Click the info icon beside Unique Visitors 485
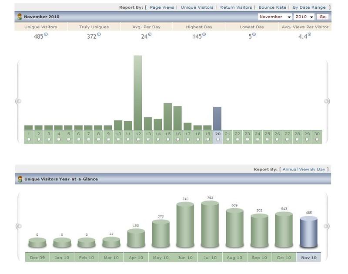The width and height of the screenshot is (348, 274). (46, 34)
